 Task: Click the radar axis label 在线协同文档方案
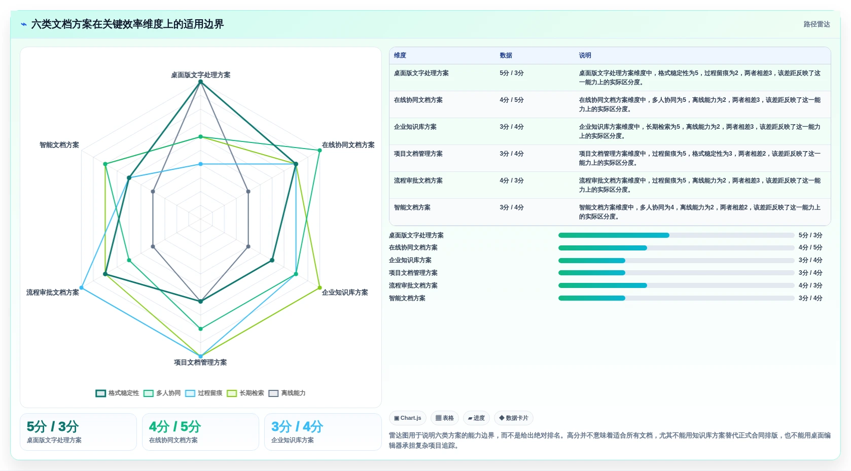[x=348, y=145]
